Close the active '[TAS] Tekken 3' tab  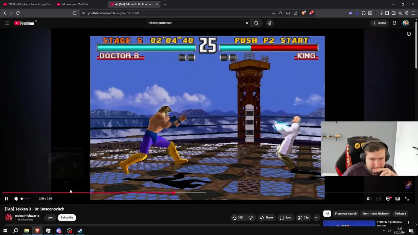[x=157, y=4]
